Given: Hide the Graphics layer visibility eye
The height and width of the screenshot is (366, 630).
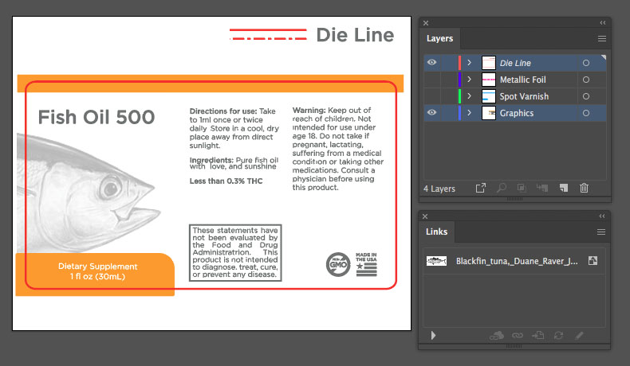Looking at the screenshot, I should (x=432, y=113).
